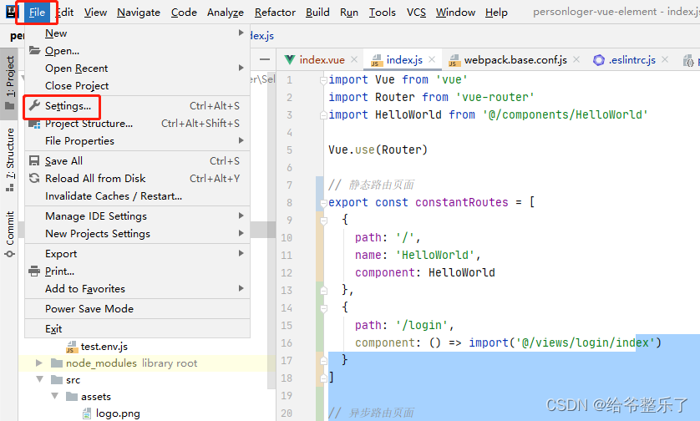Viewport: 700px width, 421px height.
Task: Choose Print... from the File menu
Action: coord(137,271)
